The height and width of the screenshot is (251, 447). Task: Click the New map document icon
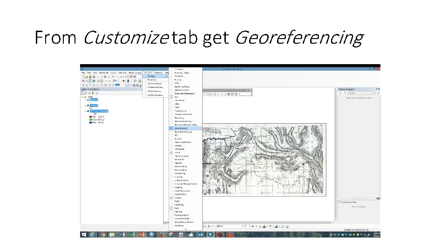(83, 77)
